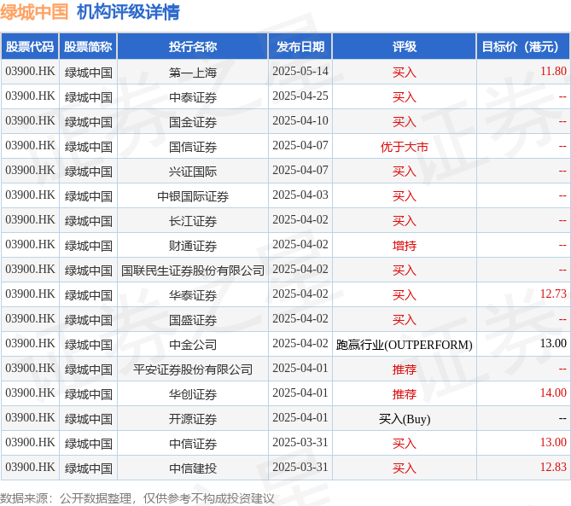Click the date 2025-04-25
571x506 pixels.
(x=300, y=96)
